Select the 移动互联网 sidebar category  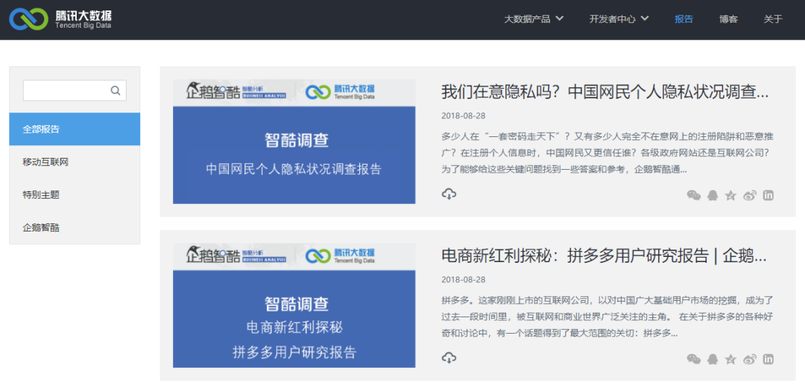(x=75, y=162)
